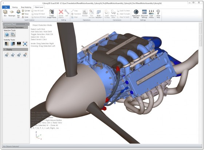Screen dimensions: 204x150
Task: Click 'Object Selection Mode' text in viewport
Action: point(42,25)
